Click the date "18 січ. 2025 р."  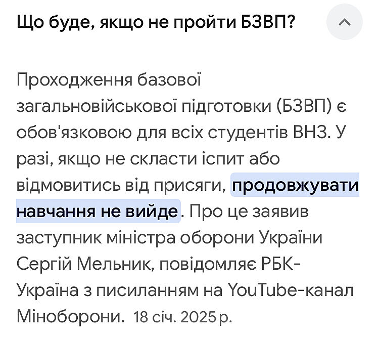(182, 317)
